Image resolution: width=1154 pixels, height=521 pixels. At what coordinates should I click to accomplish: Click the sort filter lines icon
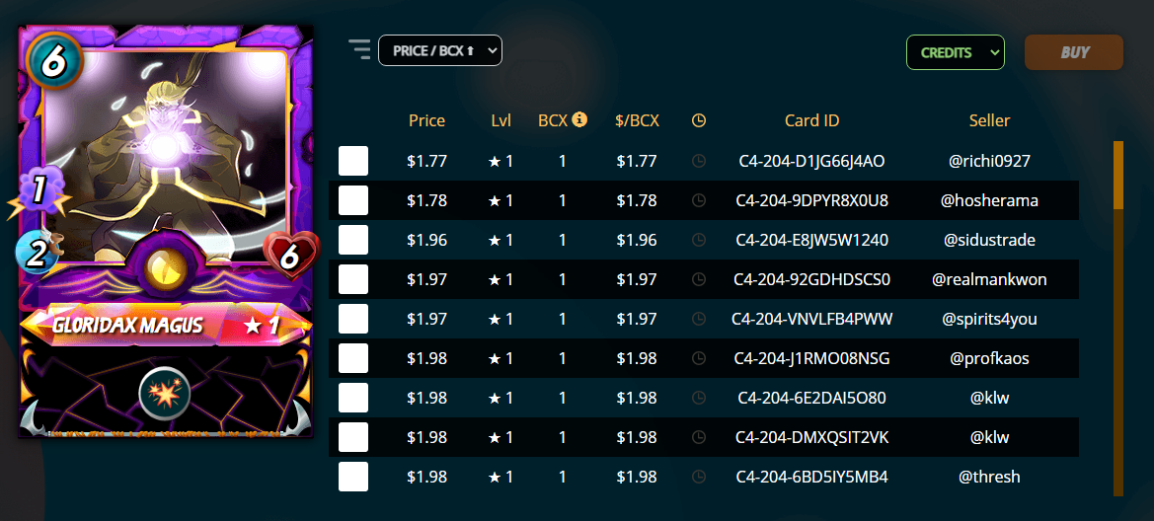tap(360, 49)
